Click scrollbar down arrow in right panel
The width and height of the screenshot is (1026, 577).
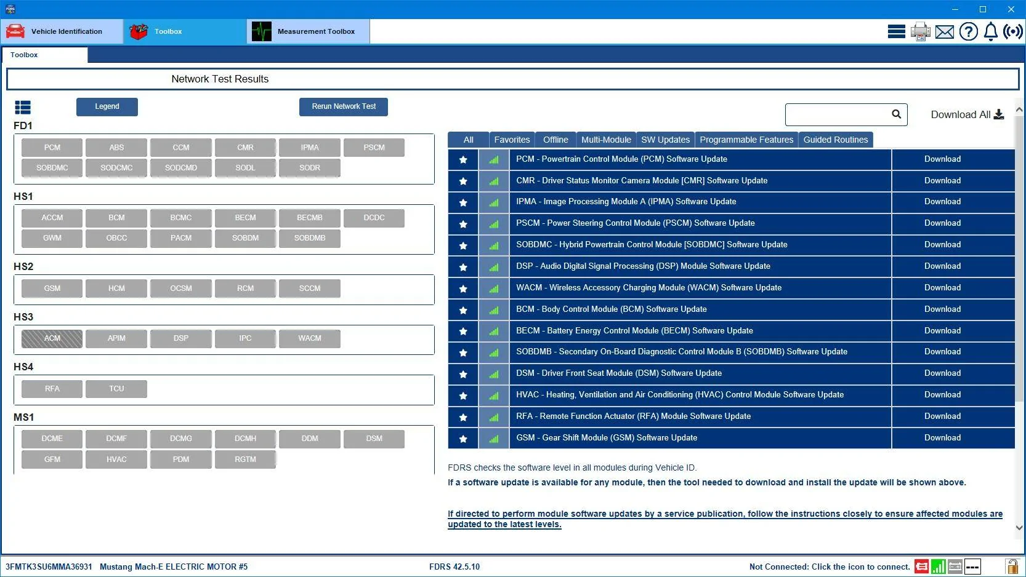1019,528
